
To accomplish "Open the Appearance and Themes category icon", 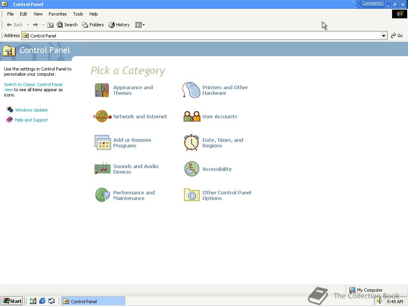I will 102,90.
